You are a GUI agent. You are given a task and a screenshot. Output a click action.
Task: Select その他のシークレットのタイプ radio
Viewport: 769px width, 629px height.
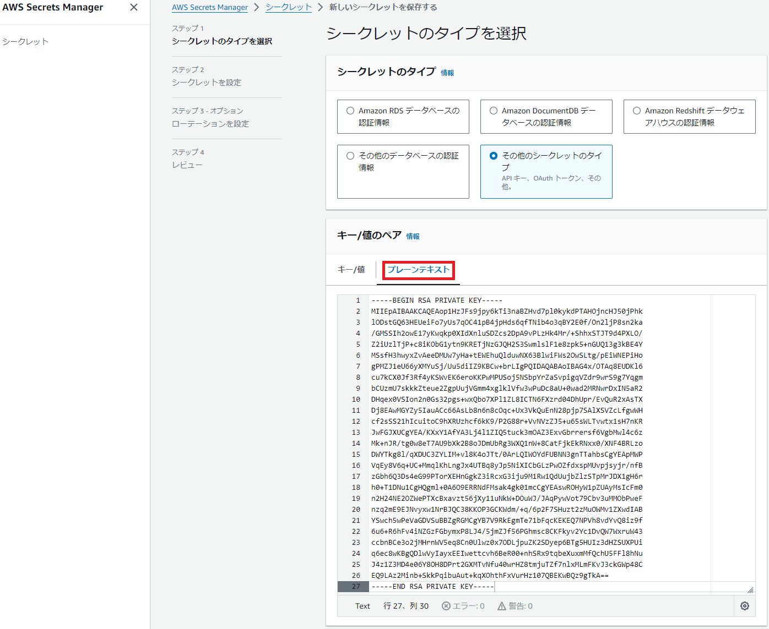tap(494, 156)
